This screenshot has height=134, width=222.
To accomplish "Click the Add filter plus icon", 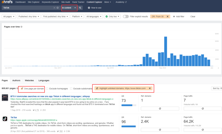I will point(174,17).
